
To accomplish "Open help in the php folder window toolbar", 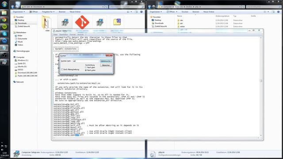I will pyautogui.click(x=278, y=12).
